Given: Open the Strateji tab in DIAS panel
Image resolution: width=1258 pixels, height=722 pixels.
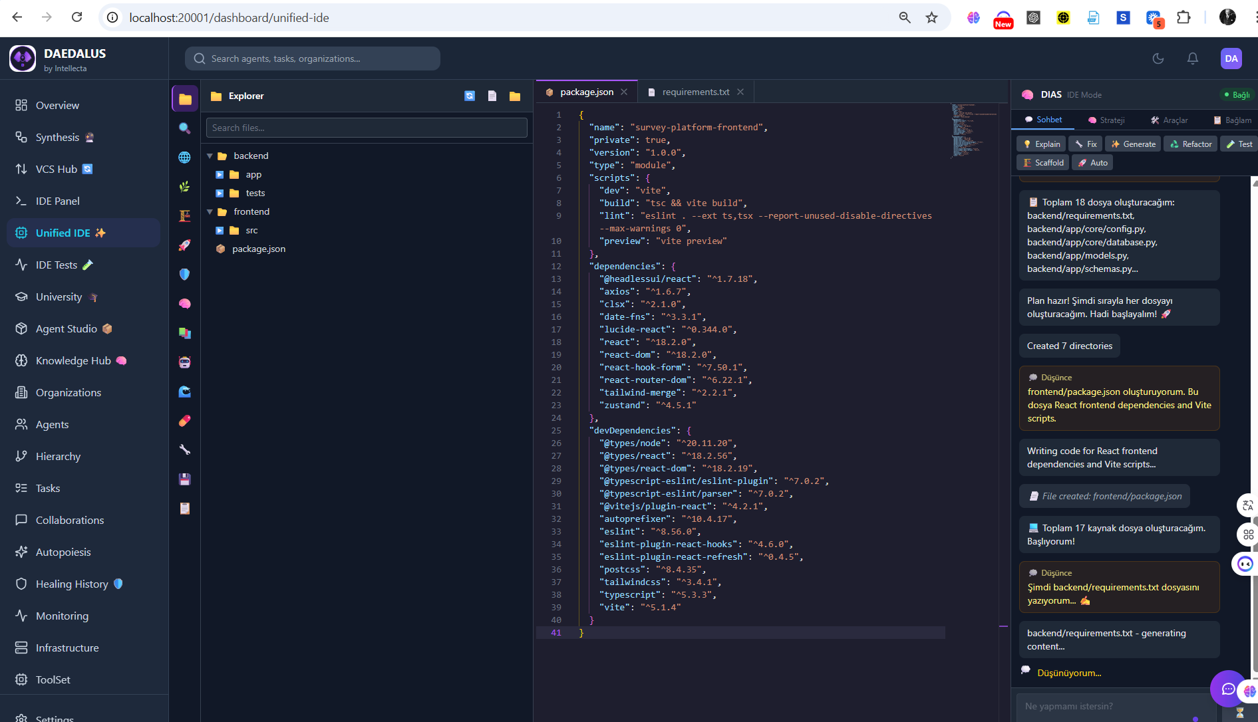Looking at the screenshot, I should [x=1106, y=120].
